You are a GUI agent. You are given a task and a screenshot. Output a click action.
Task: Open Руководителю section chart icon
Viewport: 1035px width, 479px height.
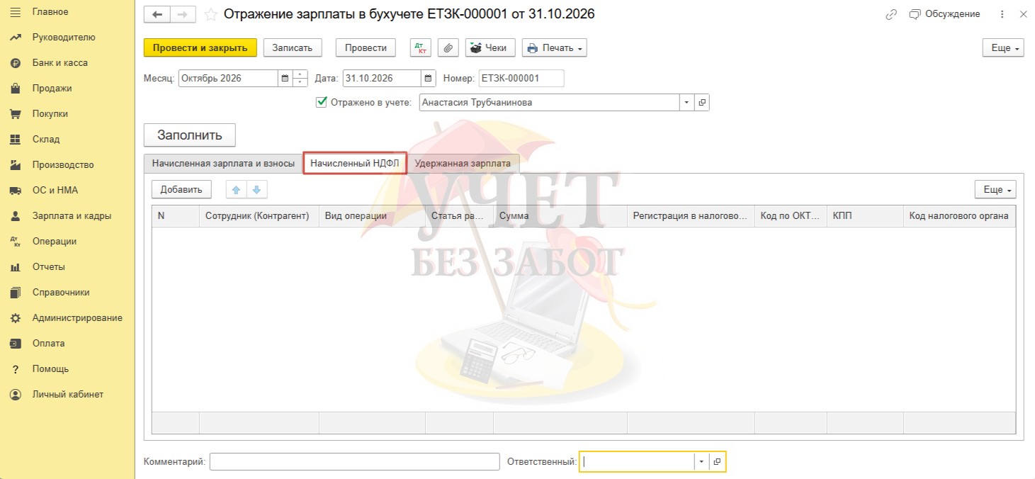[16, 38]
